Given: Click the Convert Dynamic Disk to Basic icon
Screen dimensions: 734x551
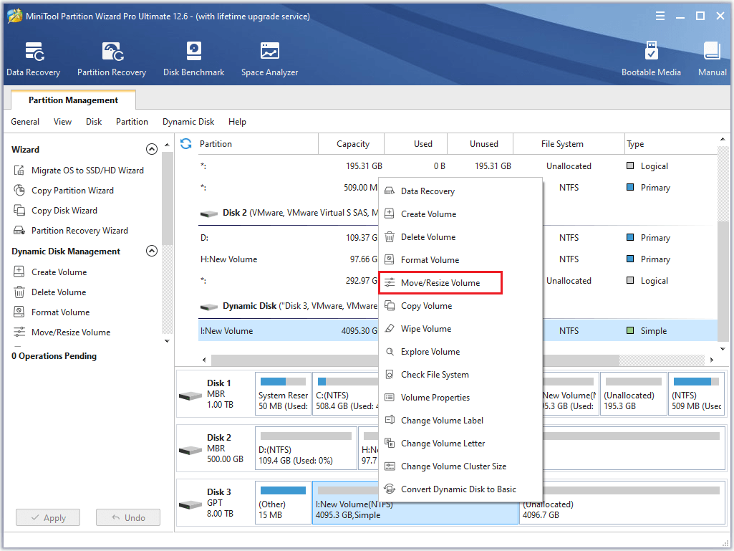Looking at the screenshot, I should click(390, 489).
